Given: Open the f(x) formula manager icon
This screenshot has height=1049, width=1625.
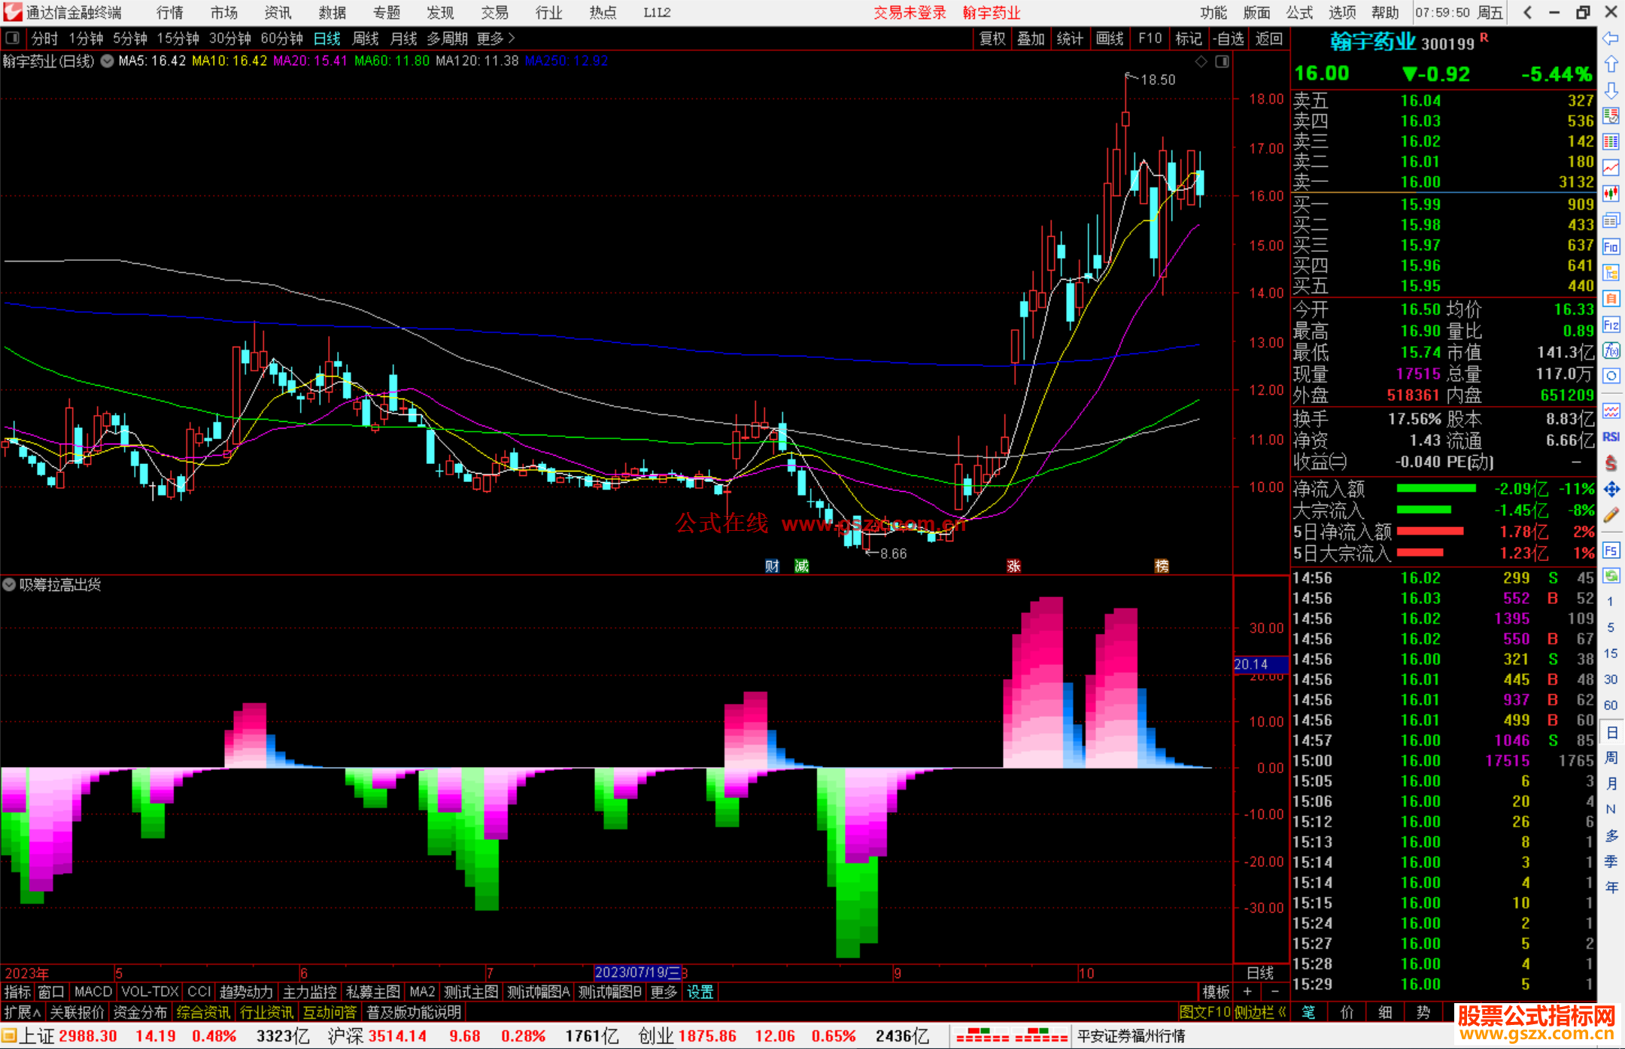Looking at the screenshot, I should [x=1611, y=350].
